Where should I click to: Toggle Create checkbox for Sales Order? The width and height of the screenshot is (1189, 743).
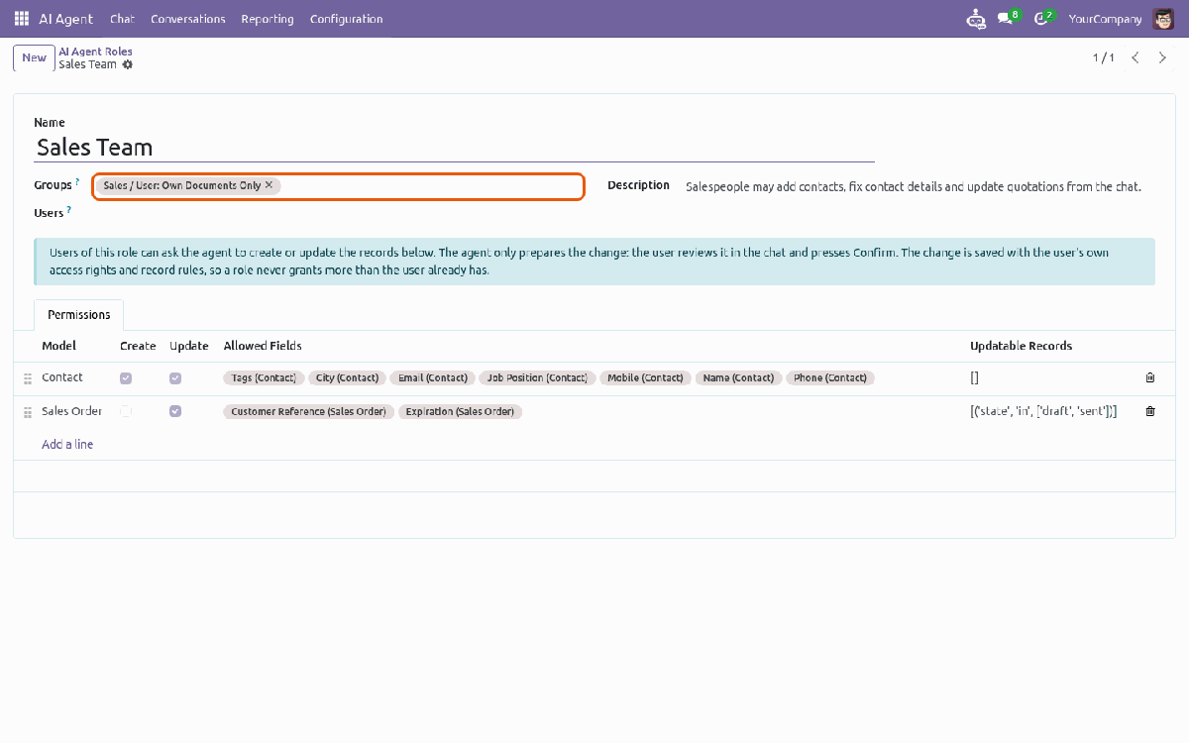[x=126, y=411]
